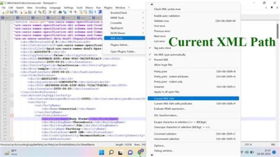280x157 pixels.
Task: Open the Encoding menu
Action: (x=41, y=8)
